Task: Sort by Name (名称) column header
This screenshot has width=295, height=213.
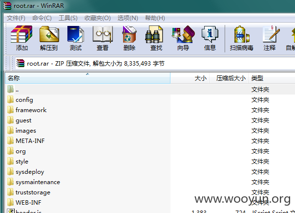Action: point(87,78)
